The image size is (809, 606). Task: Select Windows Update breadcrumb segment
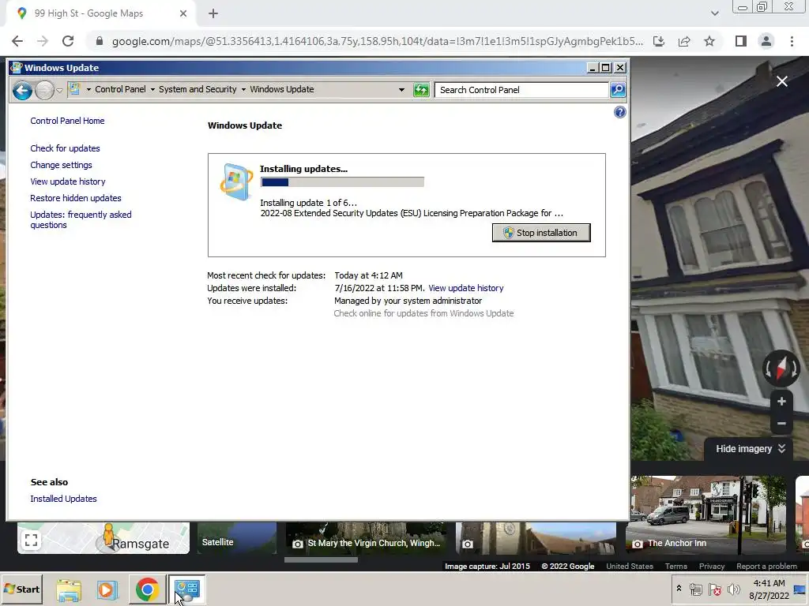(282, 89)
